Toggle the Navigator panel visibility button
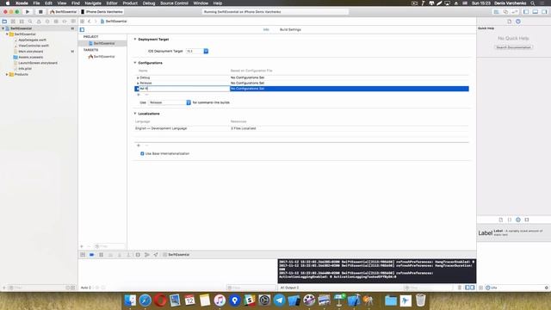Screen dimensions: 551x310 click(x=526, y=11)
